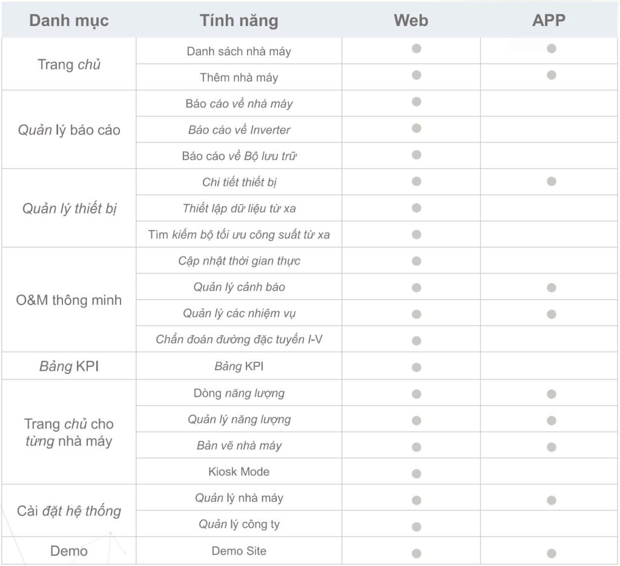Click the Web dot for Bảng KPI row
The width and height of the screenshot is (620, 566).
point(417,367)
